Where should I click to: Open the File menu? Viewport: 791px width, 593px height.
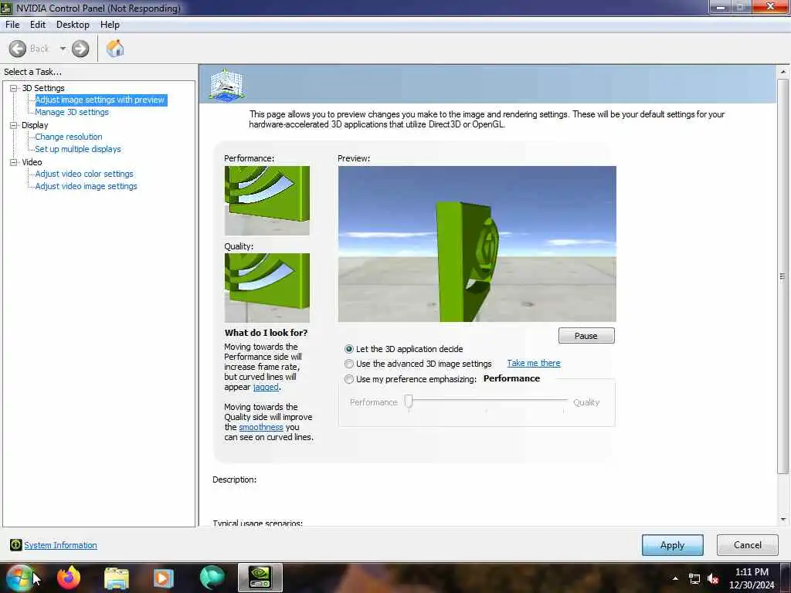(x=12, y=25)
